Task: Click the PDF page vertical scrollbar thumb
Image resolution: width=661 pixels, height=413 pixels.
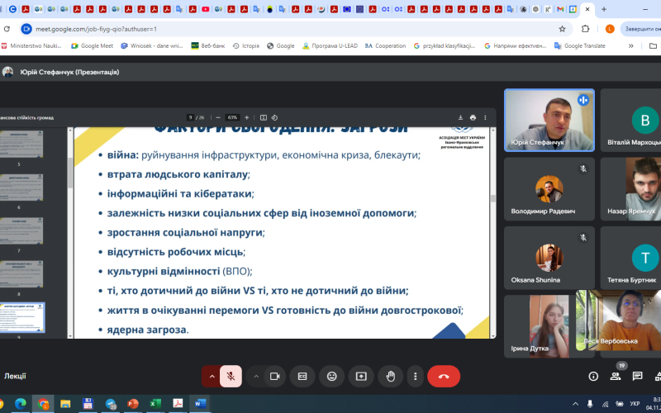Action: pos(492,198)
